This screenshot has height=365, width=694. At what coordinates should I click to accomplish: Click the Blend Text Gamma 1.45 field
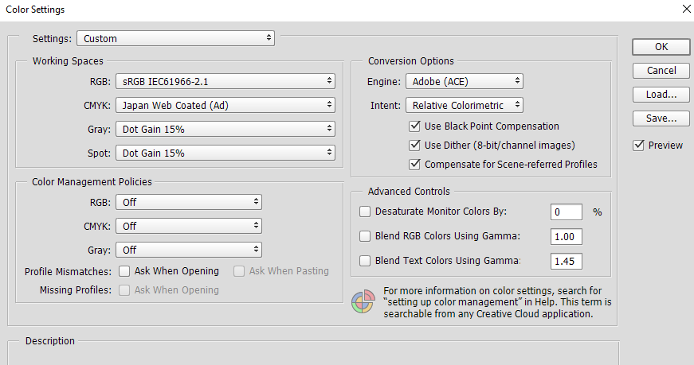click(x=567, y=261)
